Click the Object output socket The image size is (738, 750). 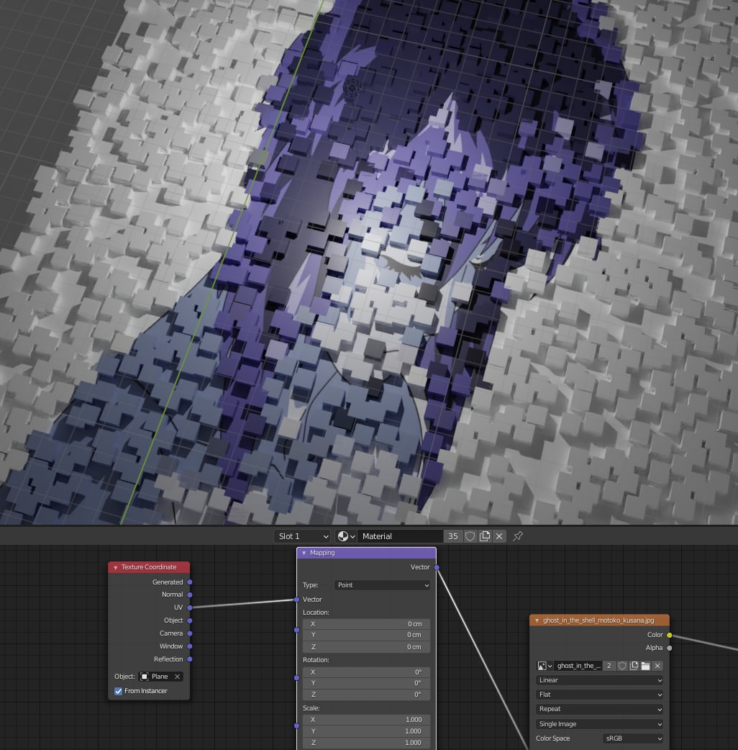(x=190, y=620)
